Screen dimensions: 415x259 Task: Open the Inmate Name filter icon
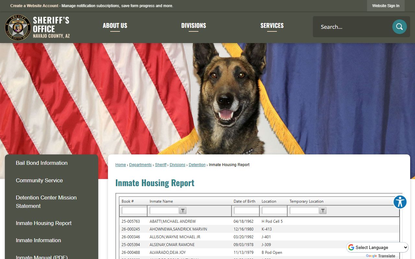183,210
